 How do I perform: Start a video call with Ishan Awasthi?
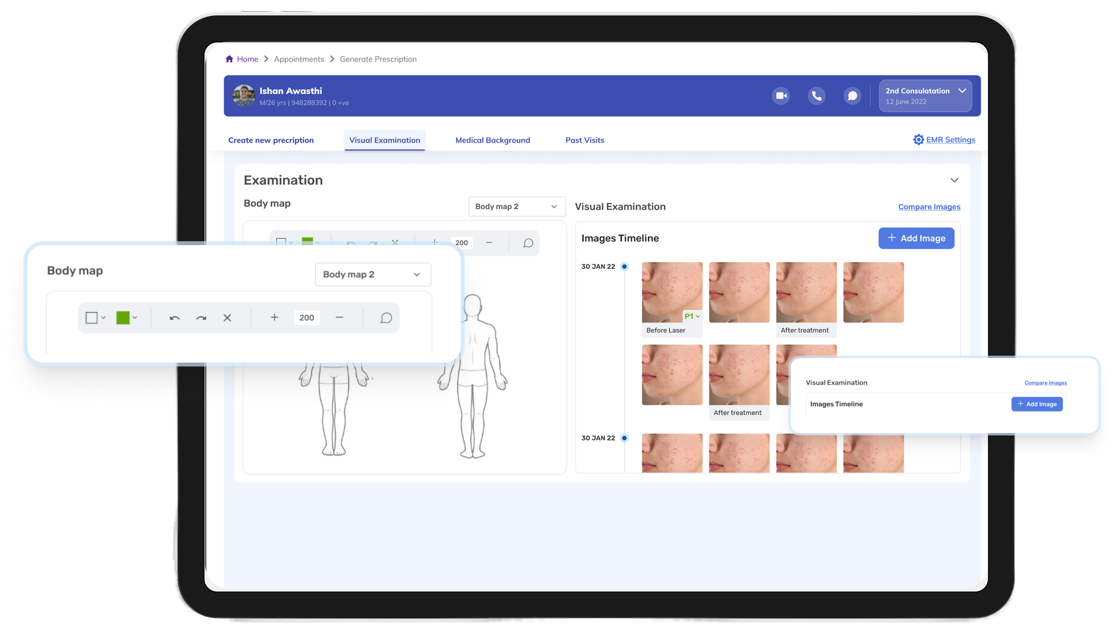781,96
